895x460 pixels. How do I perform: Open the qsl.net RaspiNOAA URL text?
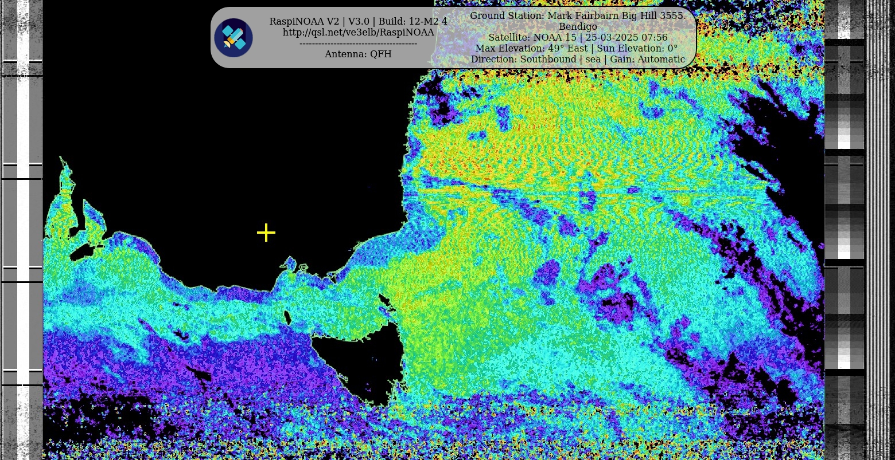[359, 32]
